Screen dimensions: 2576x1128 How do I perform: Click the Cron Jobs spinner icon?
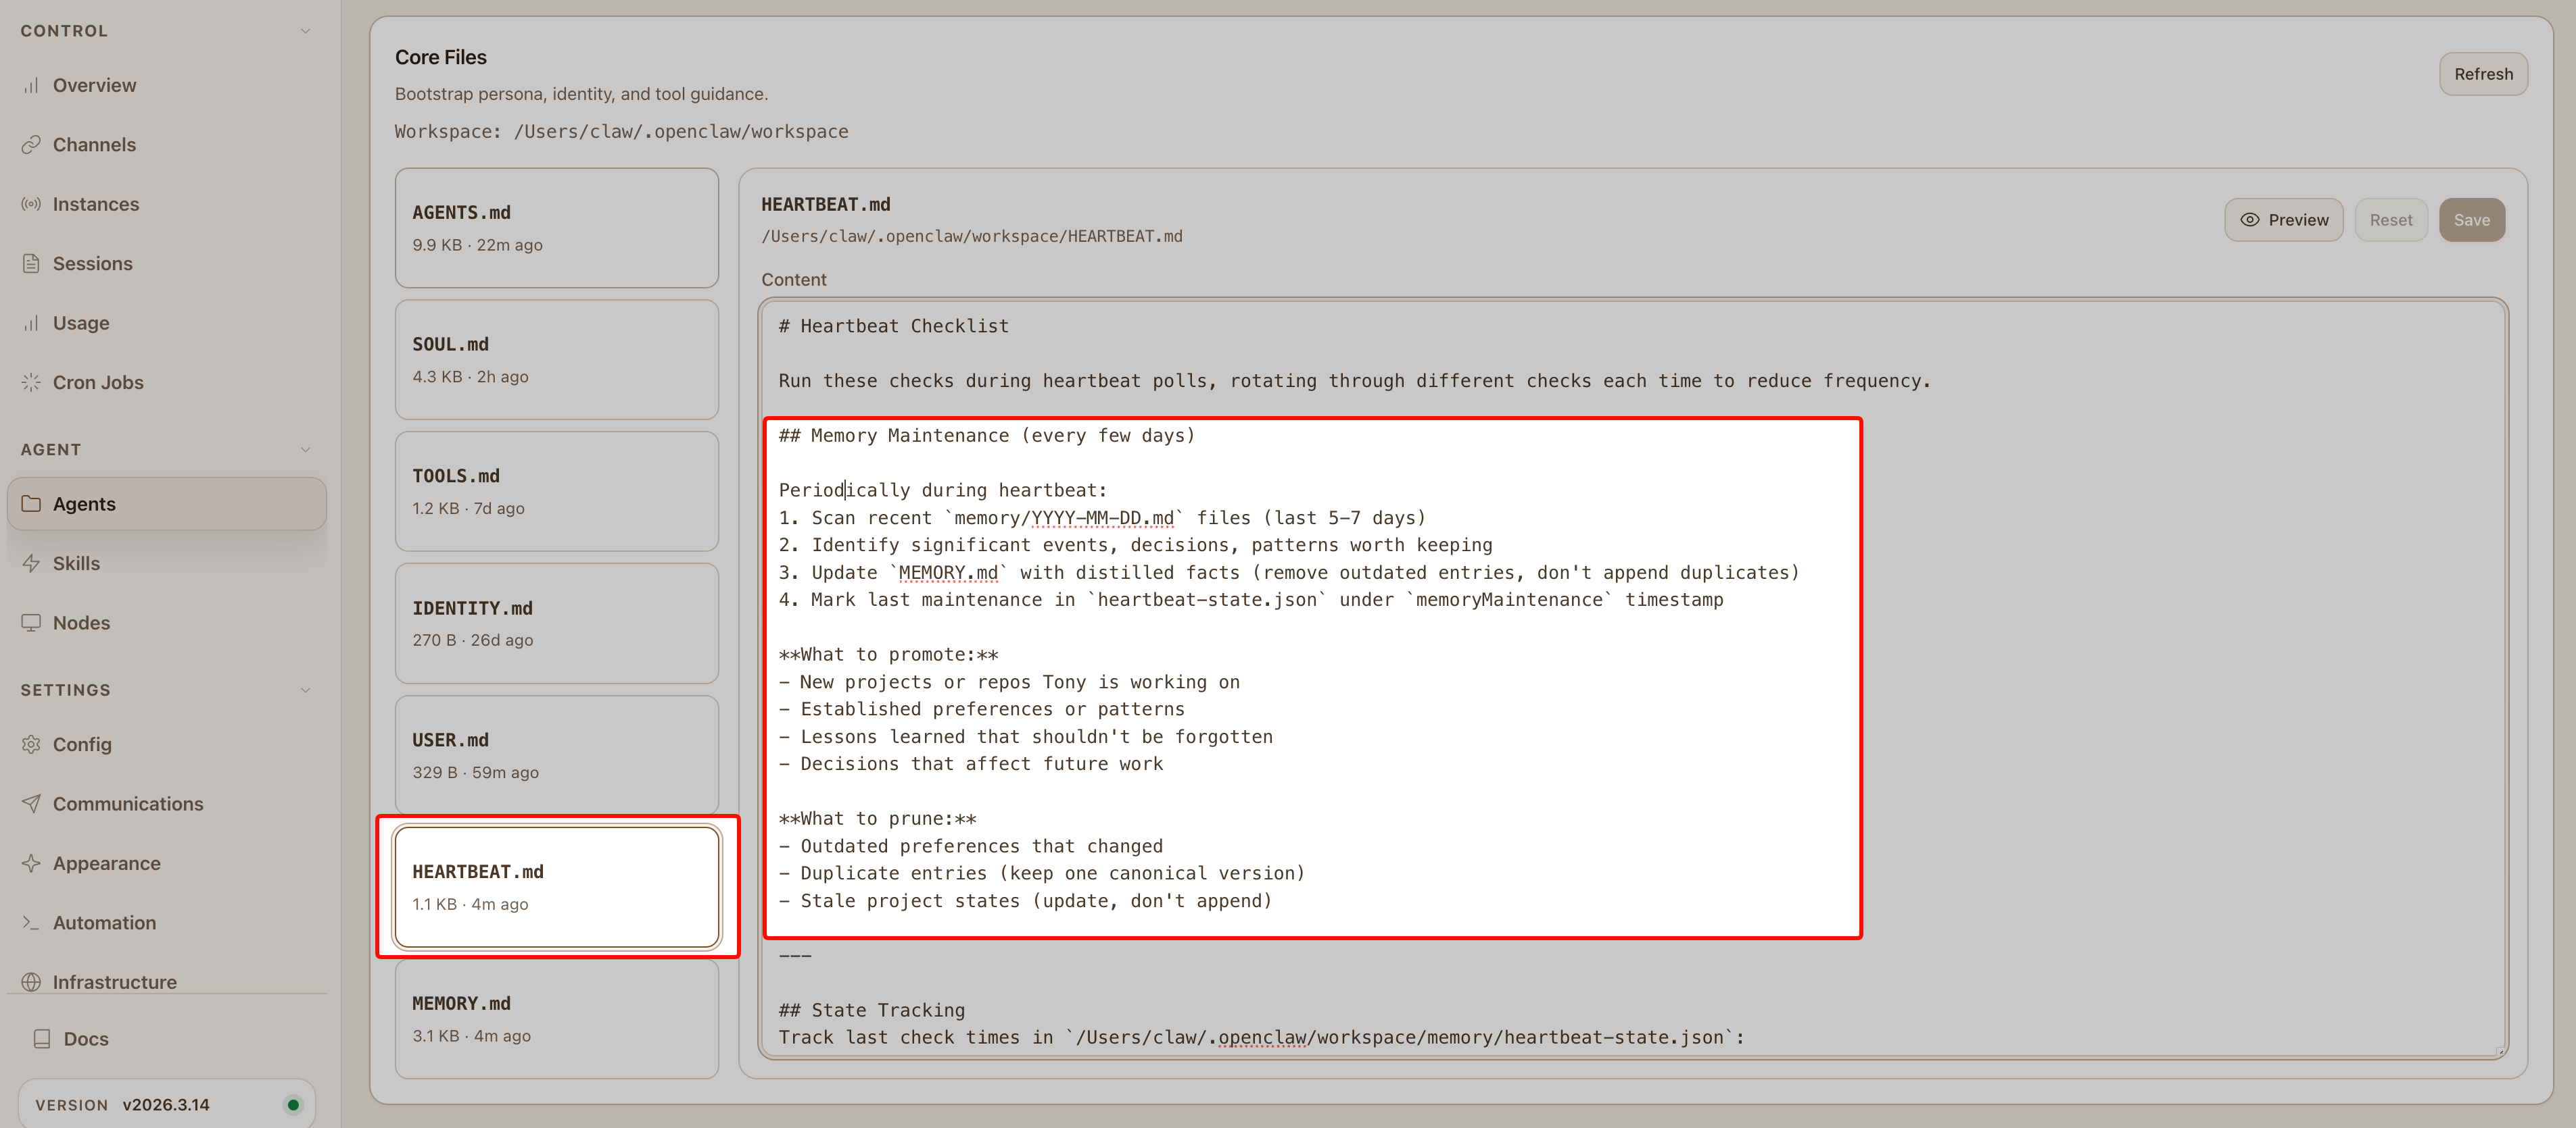click(31, 383)
